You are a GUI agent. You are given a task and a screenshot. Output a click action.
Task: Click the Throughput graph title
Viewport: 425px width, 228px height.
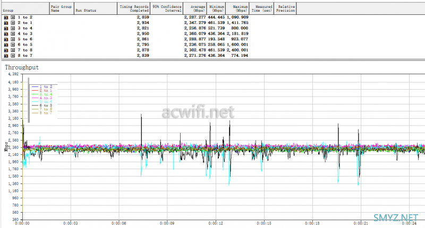[x=22, y=67]
